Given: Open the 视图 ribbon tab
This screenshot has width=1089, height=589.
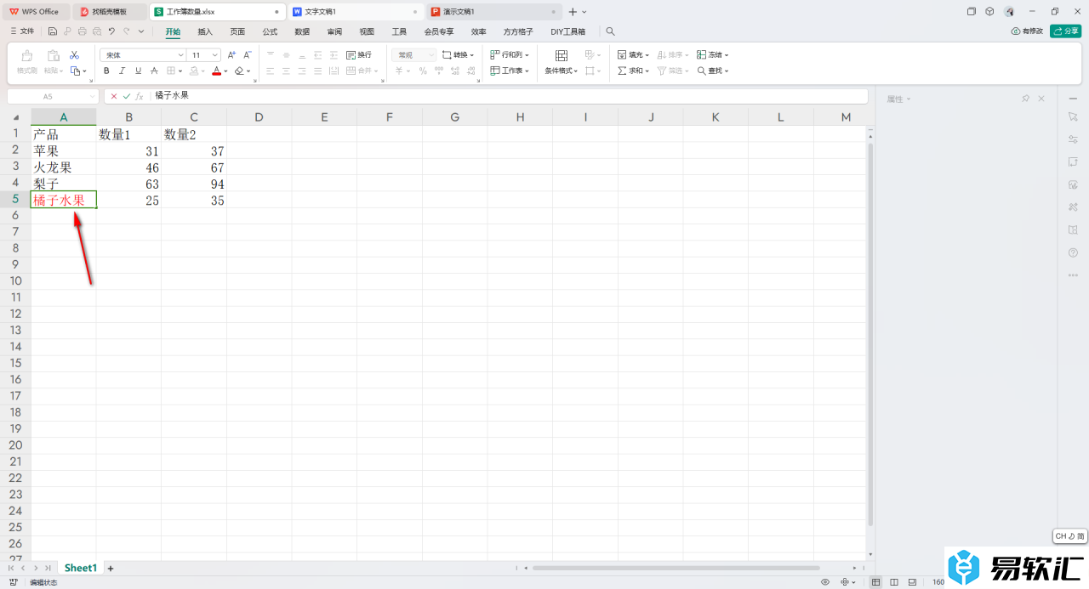Looking at the screenshot, I should coord(367,31).
